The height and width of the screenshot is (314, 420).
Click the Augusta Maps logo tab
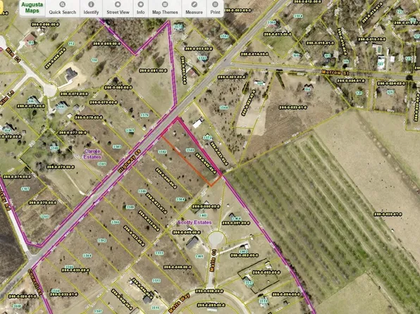coord(32,8)
